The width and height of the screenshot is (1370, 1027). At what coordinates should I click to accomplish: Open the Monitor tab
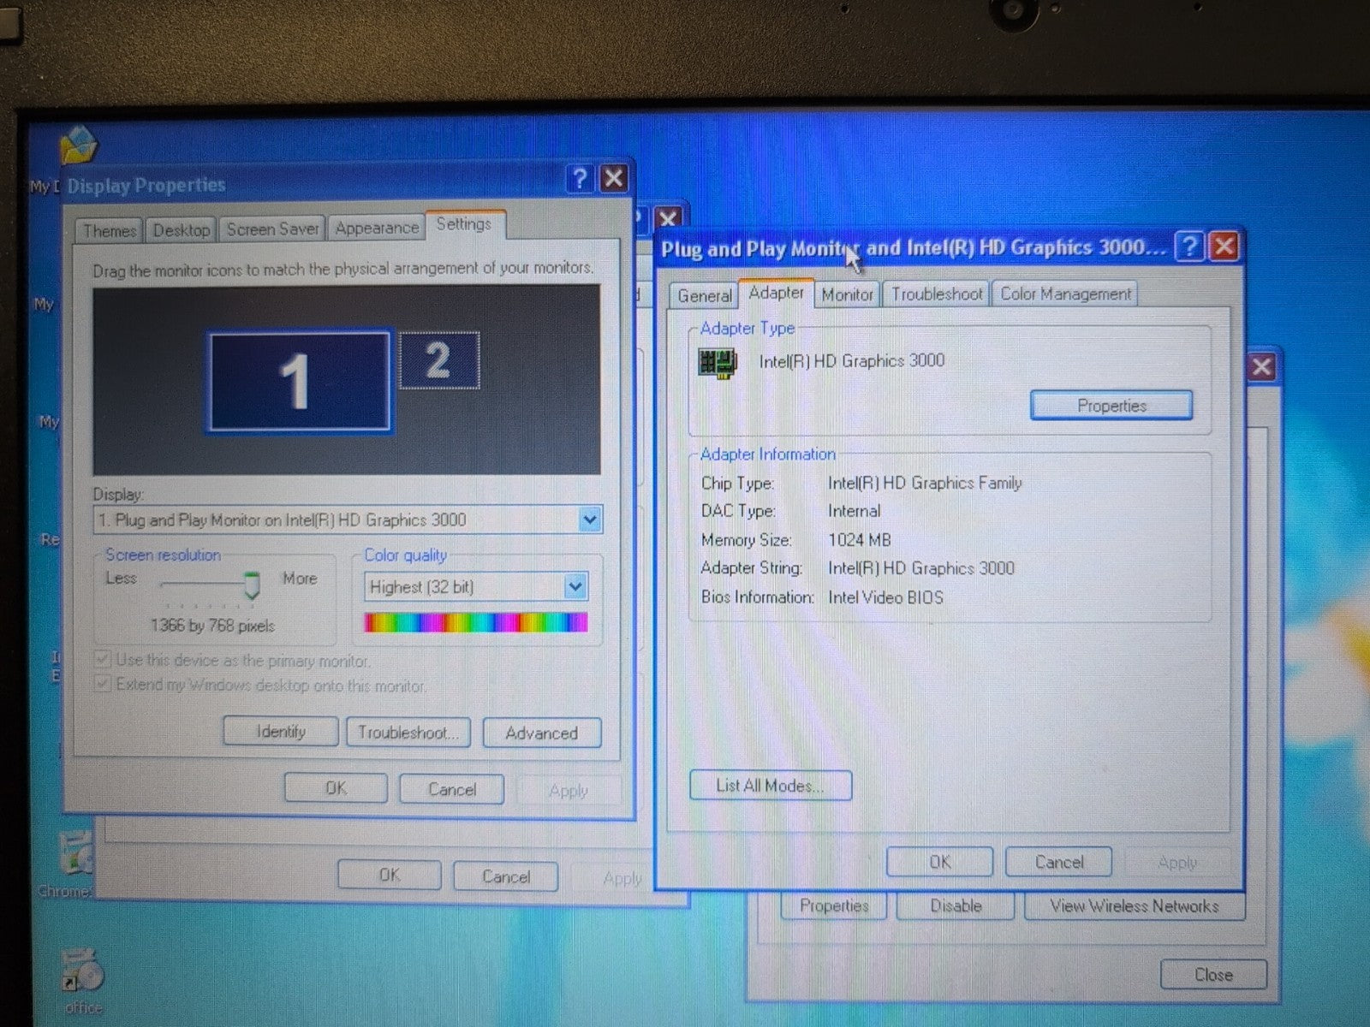click(x=847, y=295)
